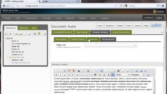This screenshot has width=167, height=94.
Task: Open Access Permissions tab
Action: 121,32
